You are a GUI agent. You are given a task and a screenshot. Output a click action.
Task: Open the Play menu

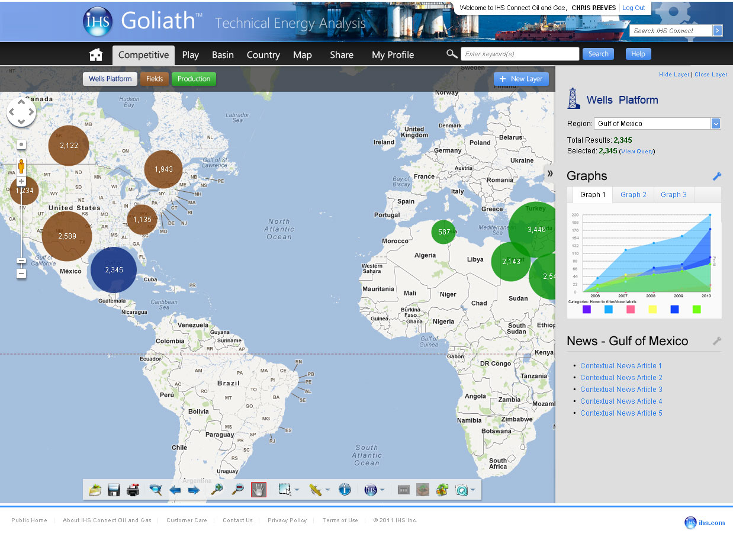pos(191,55)
